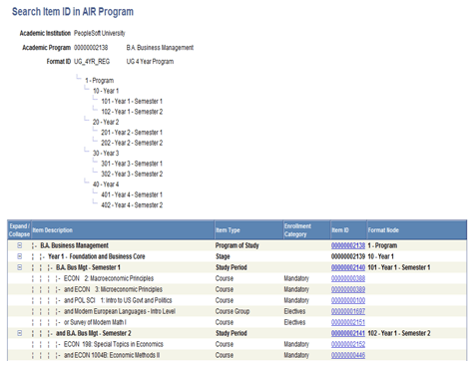Open Item ID link 00000002140
This screenshot has height=365, width=471.
(348, 267)
